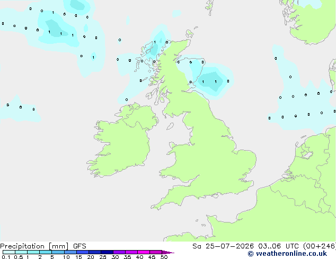Click the 1 to 2 mm legend swatch

coord(33,252)
